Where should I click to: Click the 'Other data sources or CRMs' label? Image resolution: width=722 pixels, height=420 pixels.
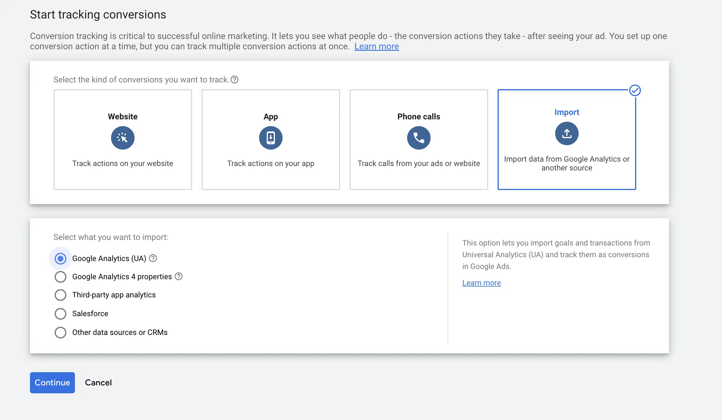pyautogui.click(x=120, y=332)
